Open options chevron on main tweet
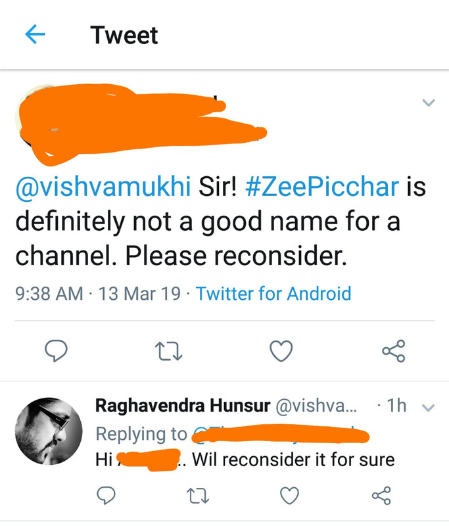 [428, 103]
